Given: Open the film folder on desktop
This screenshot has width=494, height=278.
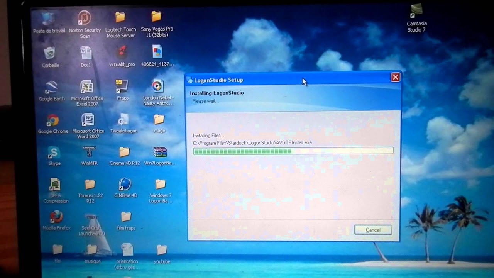Looking at the screenshot, I should 58,250.
